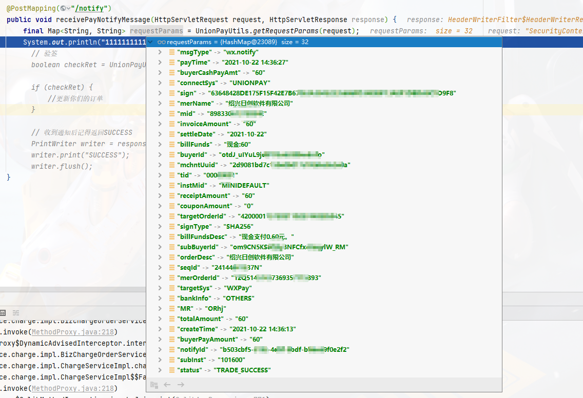Viewport: 583px width, 398px height.
Task: Collapse the requestParams root node chevron
Action: point(150,42)
